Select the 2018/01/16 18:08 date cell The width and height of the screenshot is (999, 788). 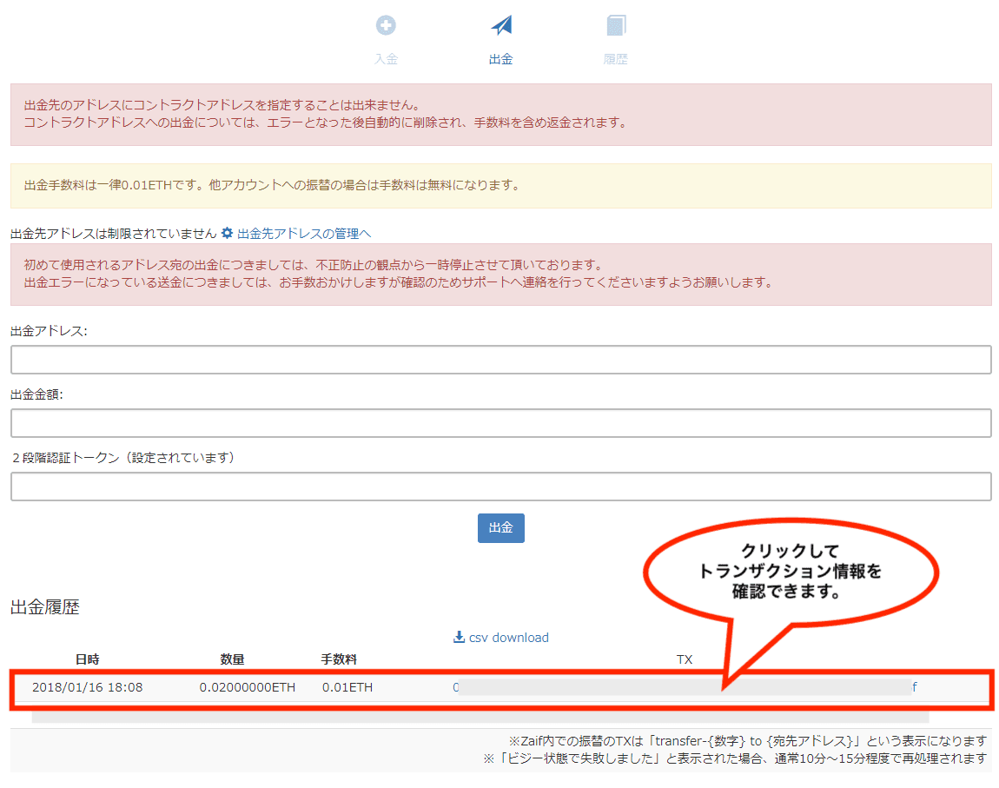pyautogui.click(x=87, y=687)
